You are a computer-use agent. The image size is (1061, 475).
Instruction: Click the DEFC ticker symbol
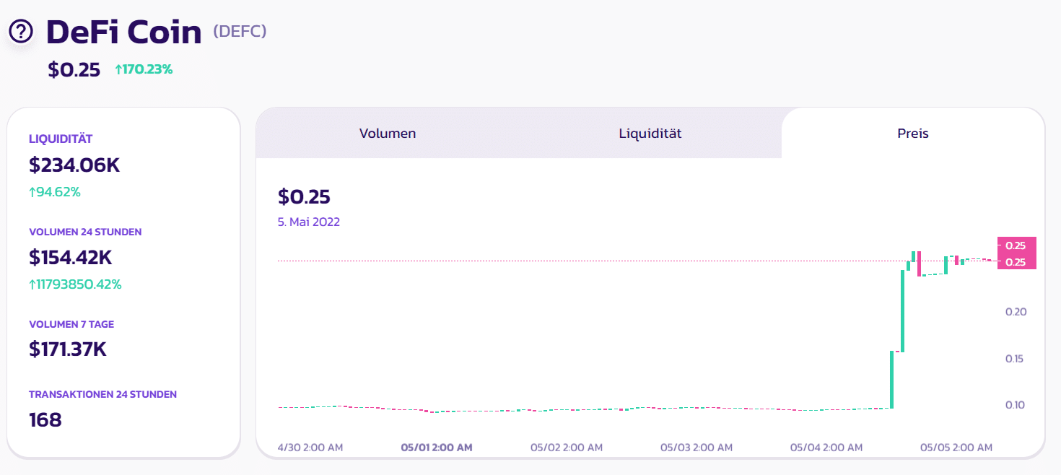coord(240,32)
